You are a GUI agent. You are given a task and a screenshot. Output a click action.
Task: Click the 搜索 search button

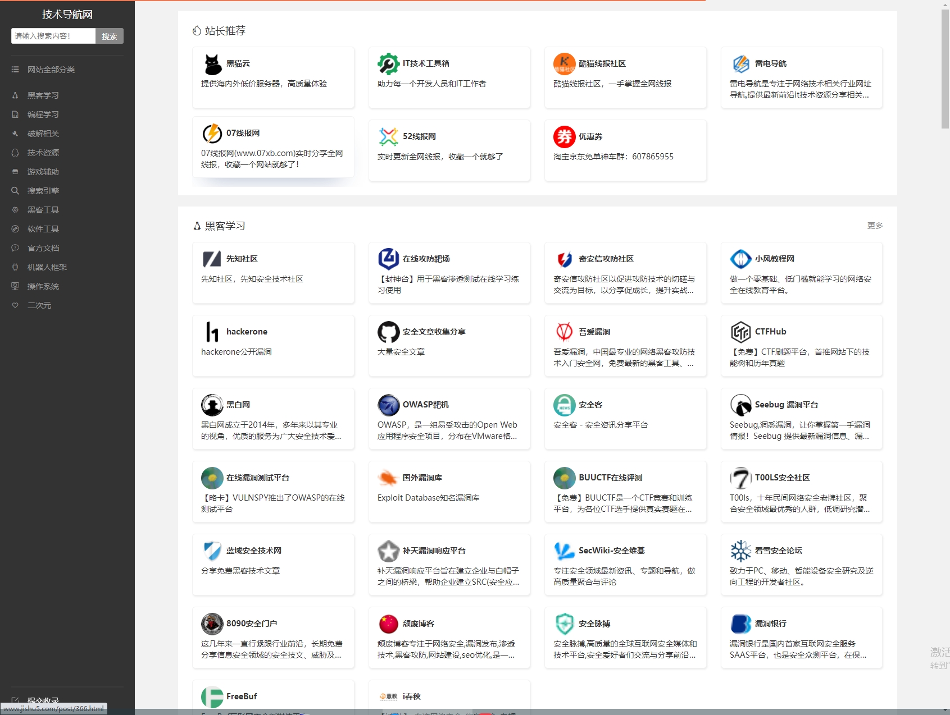[110, 36]
